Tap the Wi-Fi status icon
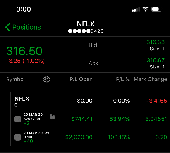170x153 pixels. click(x=146, y=9)
